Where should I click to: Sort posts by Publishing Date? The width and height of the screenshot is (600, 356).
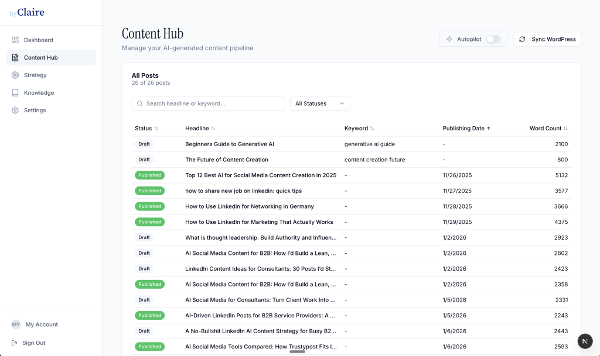466,129
